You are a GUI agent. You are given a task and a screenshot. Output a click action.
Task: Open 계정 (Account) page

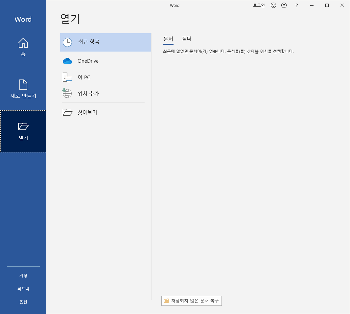pos(23,276)
